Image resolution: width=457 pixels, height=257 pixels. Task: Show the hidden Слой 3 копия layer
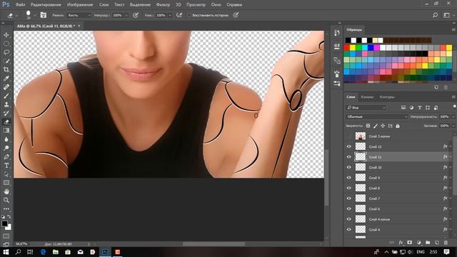click(x=349, y=136)
